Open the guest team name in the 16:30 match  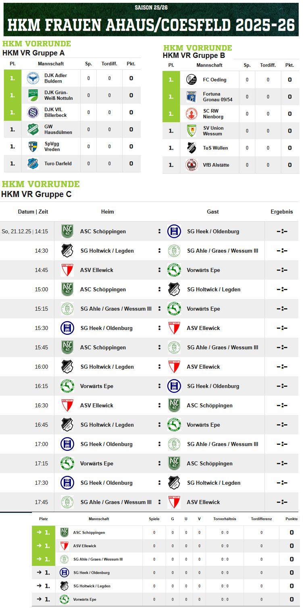[x=209, y=405]
